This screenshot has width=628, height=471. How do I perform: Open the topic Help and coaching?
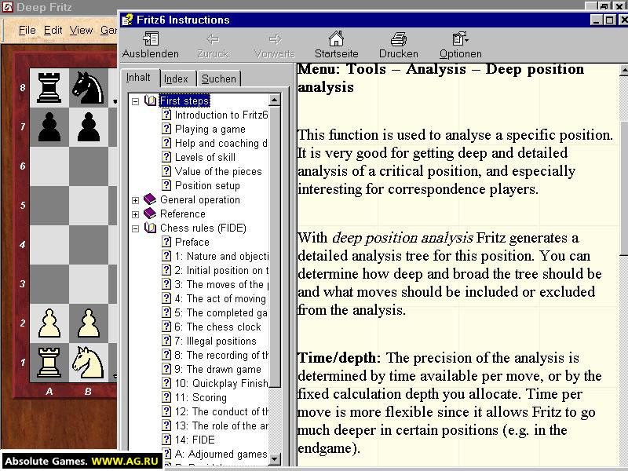tap(221, 143)
